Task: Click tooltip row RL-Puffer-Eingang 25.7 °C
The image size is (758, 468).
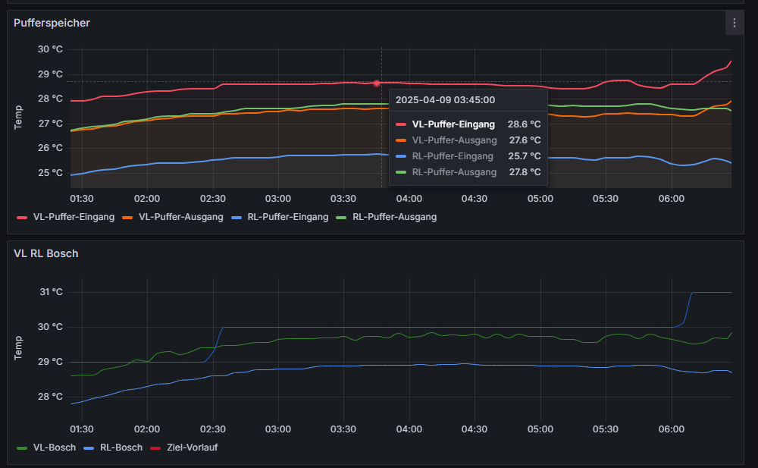Action: coord(468,156)
